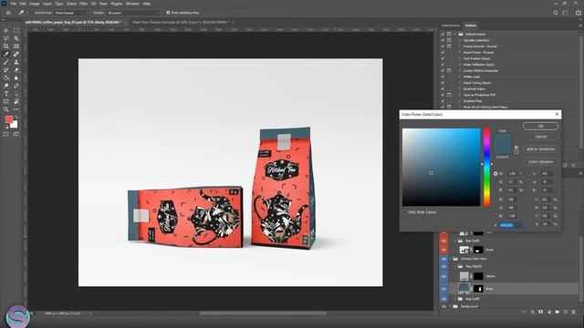Viewport: 584px width, 328px height.
Task: Select the Object Selection tool
Action: [16, 38]
